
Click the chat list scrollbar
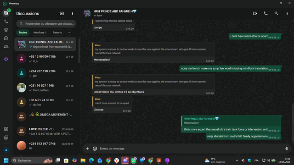[x=79, y=50]
